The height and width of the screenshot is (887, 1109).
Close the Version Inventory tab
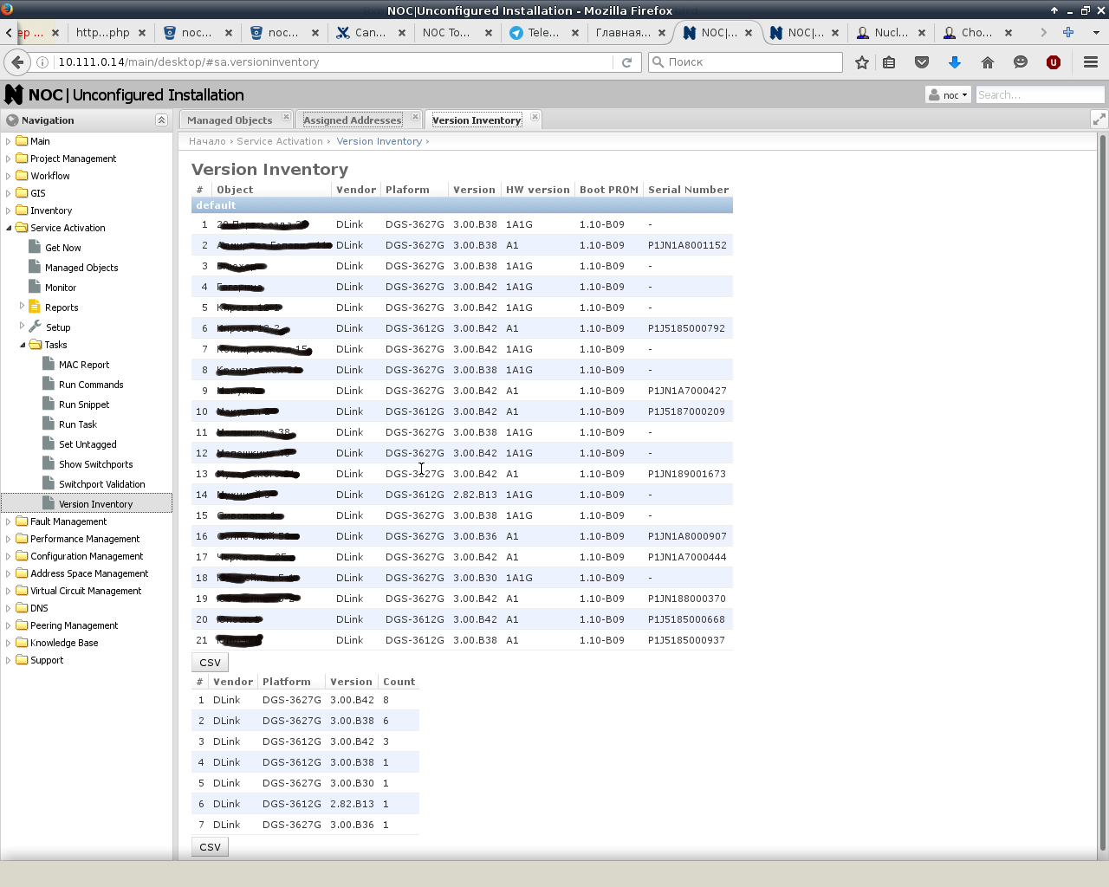[x=535, y=117]
